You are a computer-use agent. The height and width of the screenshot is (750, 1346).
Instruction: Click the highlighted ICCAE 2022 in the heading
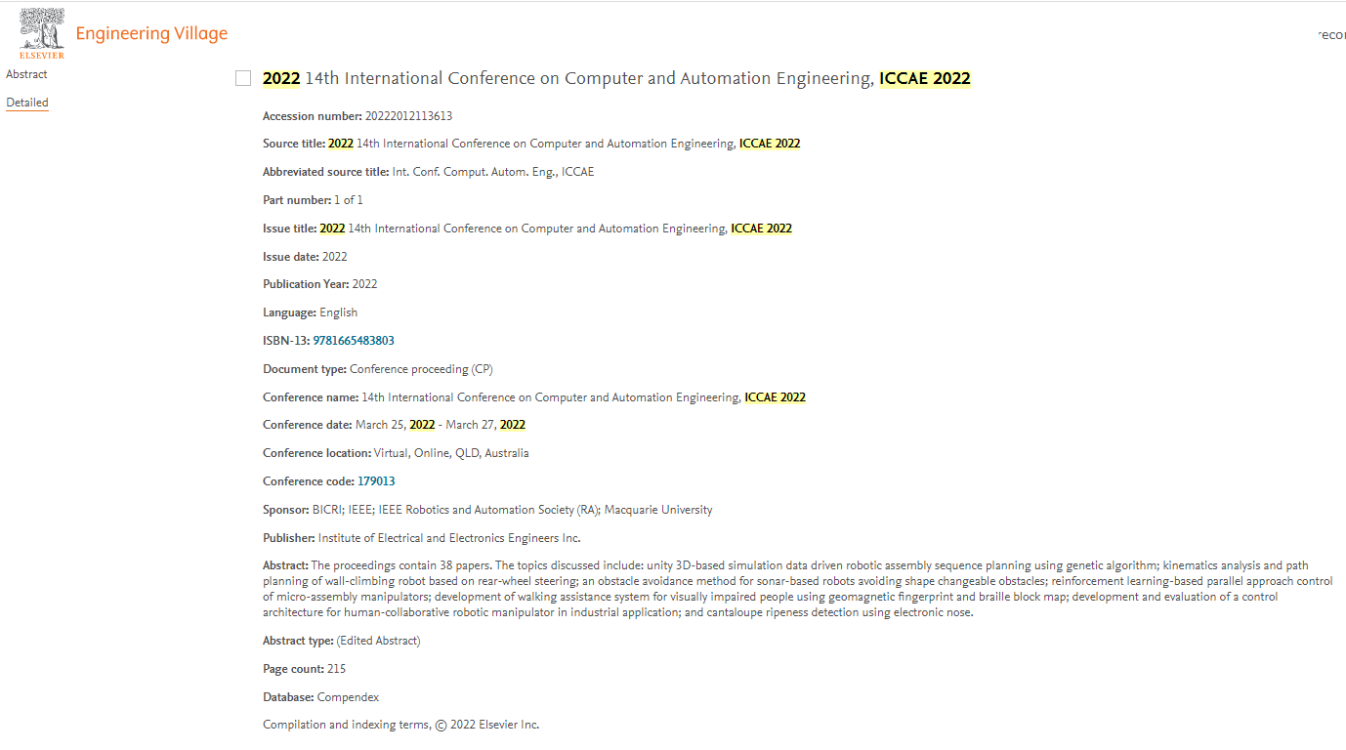[924, 79]
